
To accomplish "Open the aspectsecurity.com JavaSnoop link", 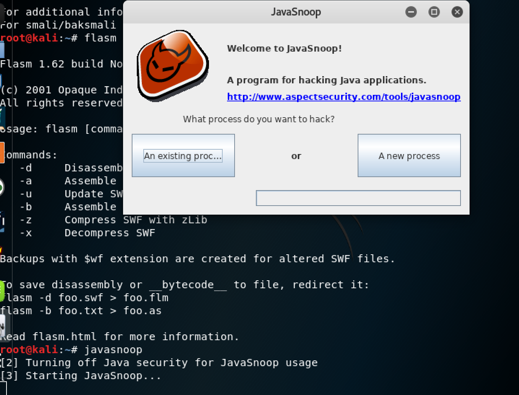I will [344, 97].
